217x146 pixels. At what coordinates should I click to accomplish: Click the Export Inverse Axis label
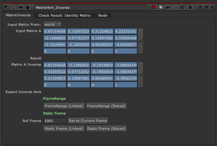23,92
